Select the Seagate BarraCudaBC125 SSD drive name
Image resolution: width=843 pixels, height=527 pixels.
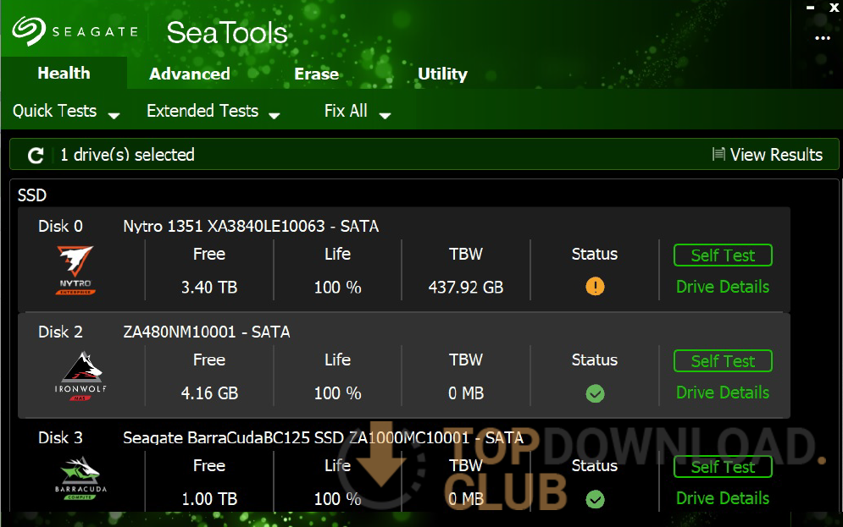point(323,437)
